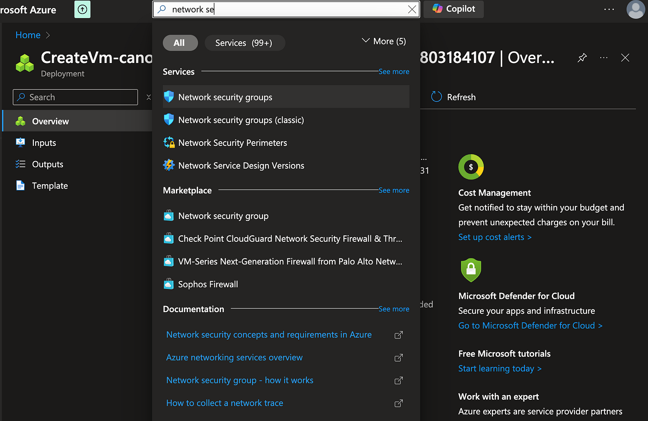Image resolution: width=648 pixels, height=421 pixels.
Task: Click Start learning today link
Action: pos(500,369)
